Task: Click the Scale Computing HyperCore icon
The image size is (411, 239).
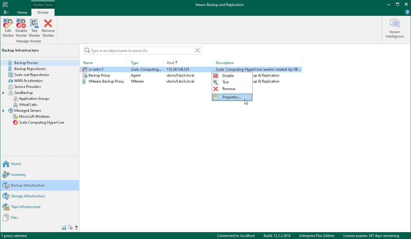Action: [x=16, y=122]
